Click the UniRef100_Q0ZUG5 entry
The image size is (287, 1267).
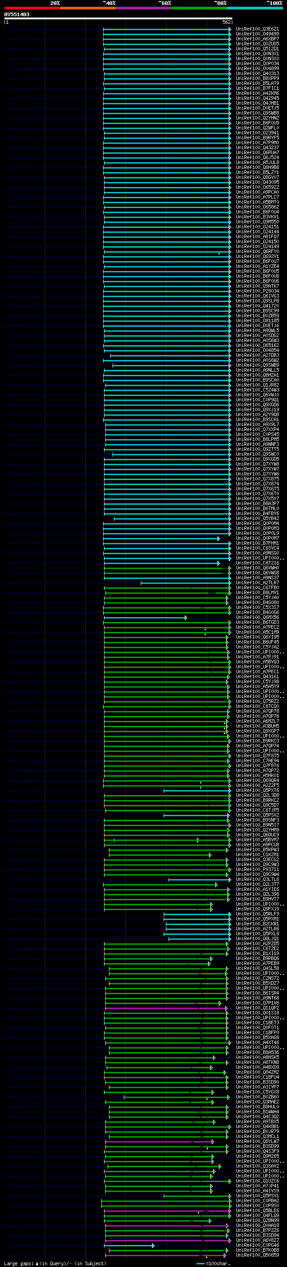click(x=257, y=44)
